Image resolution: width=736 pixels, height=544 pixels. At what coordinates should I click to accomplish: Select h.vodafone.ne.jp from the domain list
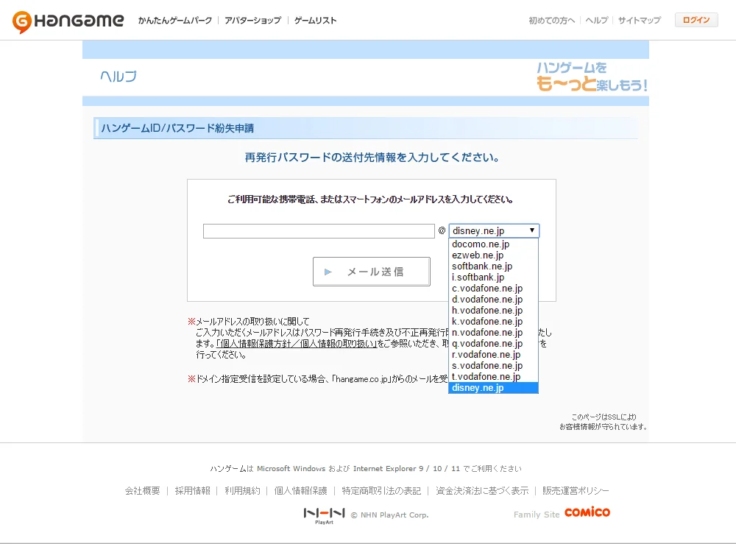coord(493,310)
